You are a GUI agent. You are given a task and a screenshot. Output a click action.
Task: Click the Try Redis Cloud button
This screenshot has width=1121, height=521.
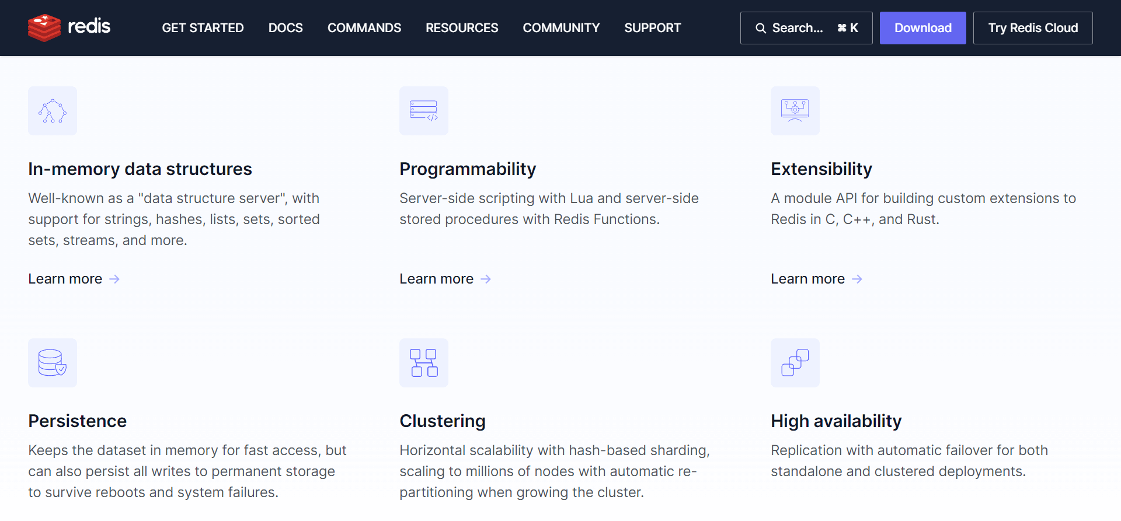tap(1033, 28)
